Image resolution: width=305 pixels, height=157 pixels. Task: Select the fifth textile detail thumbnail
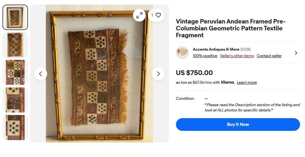(15, 127)
